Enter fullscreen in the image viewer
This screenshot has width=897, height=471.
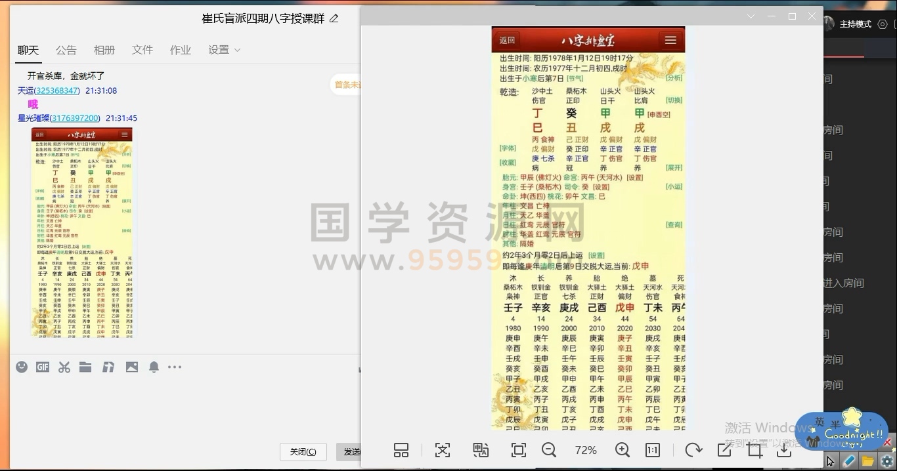click(x=519, y=450)
